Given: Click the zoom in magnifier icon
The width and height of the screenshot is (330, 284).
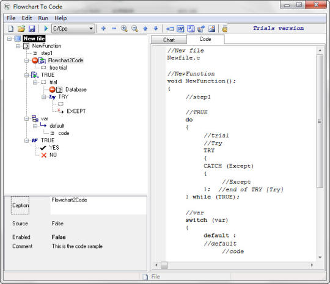Looking at the screenshot, I should (124, 28).
